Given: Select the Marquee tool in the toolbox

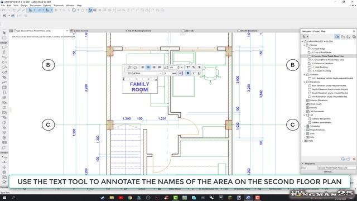Looking at the screenshot, I should point(4,38).
